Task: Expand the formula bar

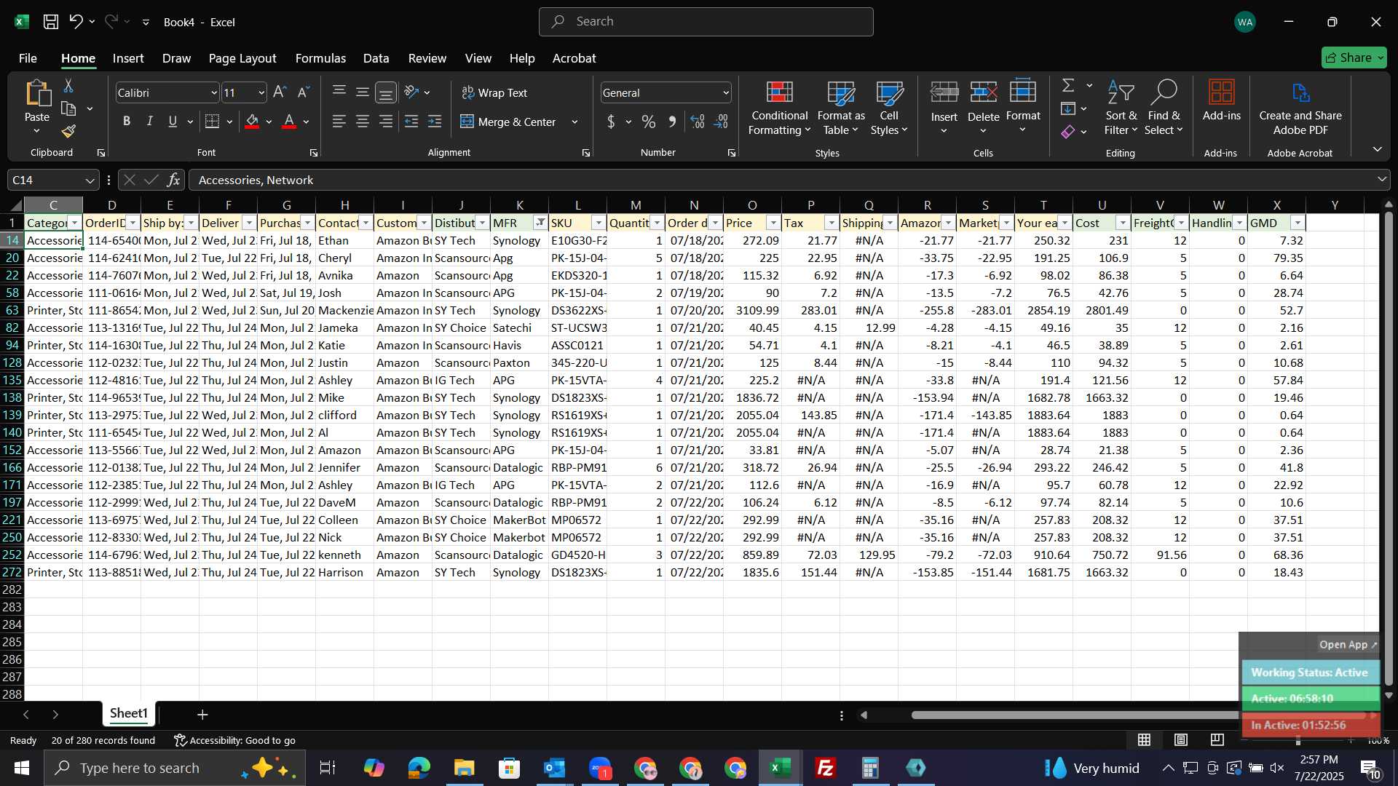Action: click(x=1381, y=180)
